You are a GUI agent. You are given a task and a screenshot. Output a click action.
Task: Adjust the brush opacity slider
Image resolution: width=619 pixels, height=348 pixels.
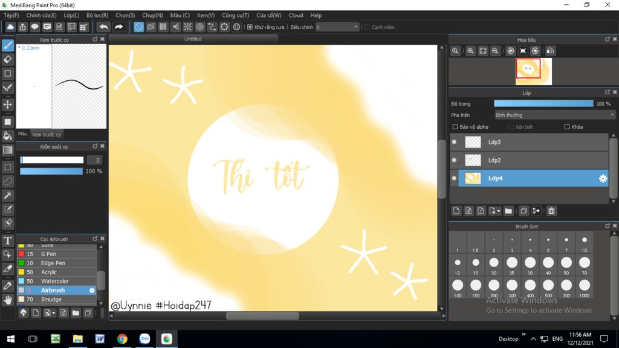[51, 171]
